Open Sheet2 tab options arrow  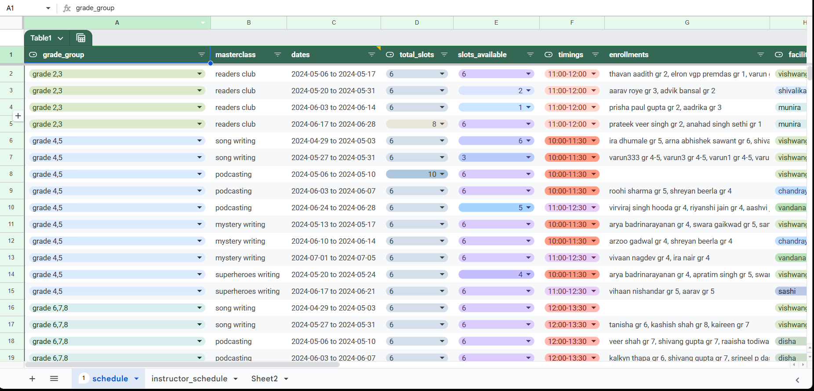286,379
